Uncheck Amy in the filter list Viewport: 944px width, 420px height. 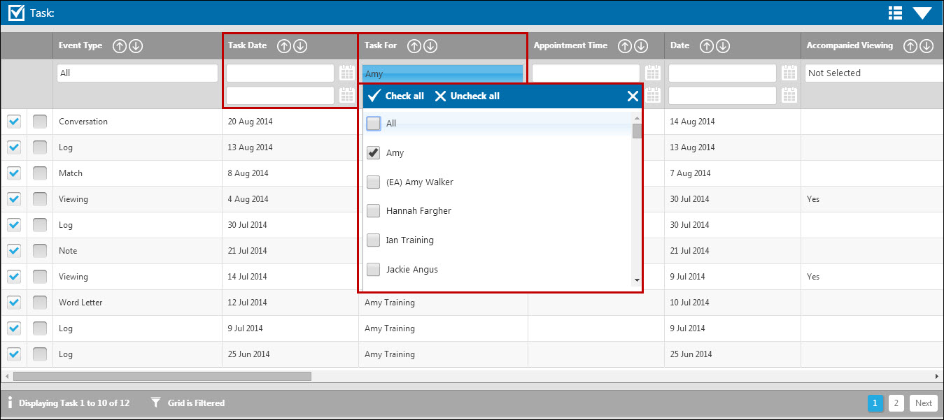[x=374, y=152]
